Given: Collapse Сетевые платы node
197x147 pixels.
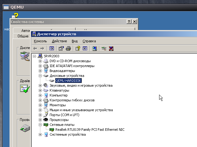Looking at the screenshot, I should pyautogui.click(x=40, y=125).
